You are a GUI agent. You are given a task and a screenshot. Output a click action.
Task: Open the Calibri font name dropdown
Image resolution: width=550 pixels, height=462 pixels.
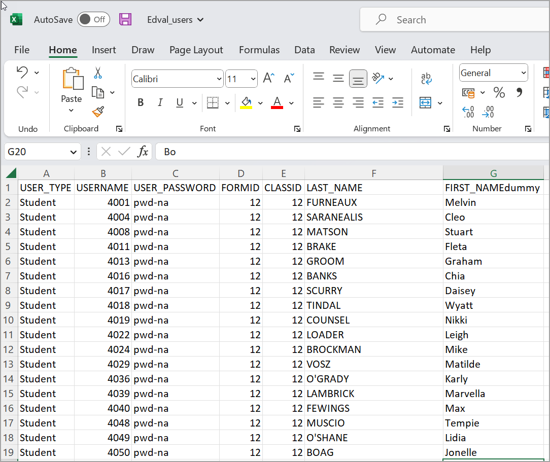pos(219,79)
